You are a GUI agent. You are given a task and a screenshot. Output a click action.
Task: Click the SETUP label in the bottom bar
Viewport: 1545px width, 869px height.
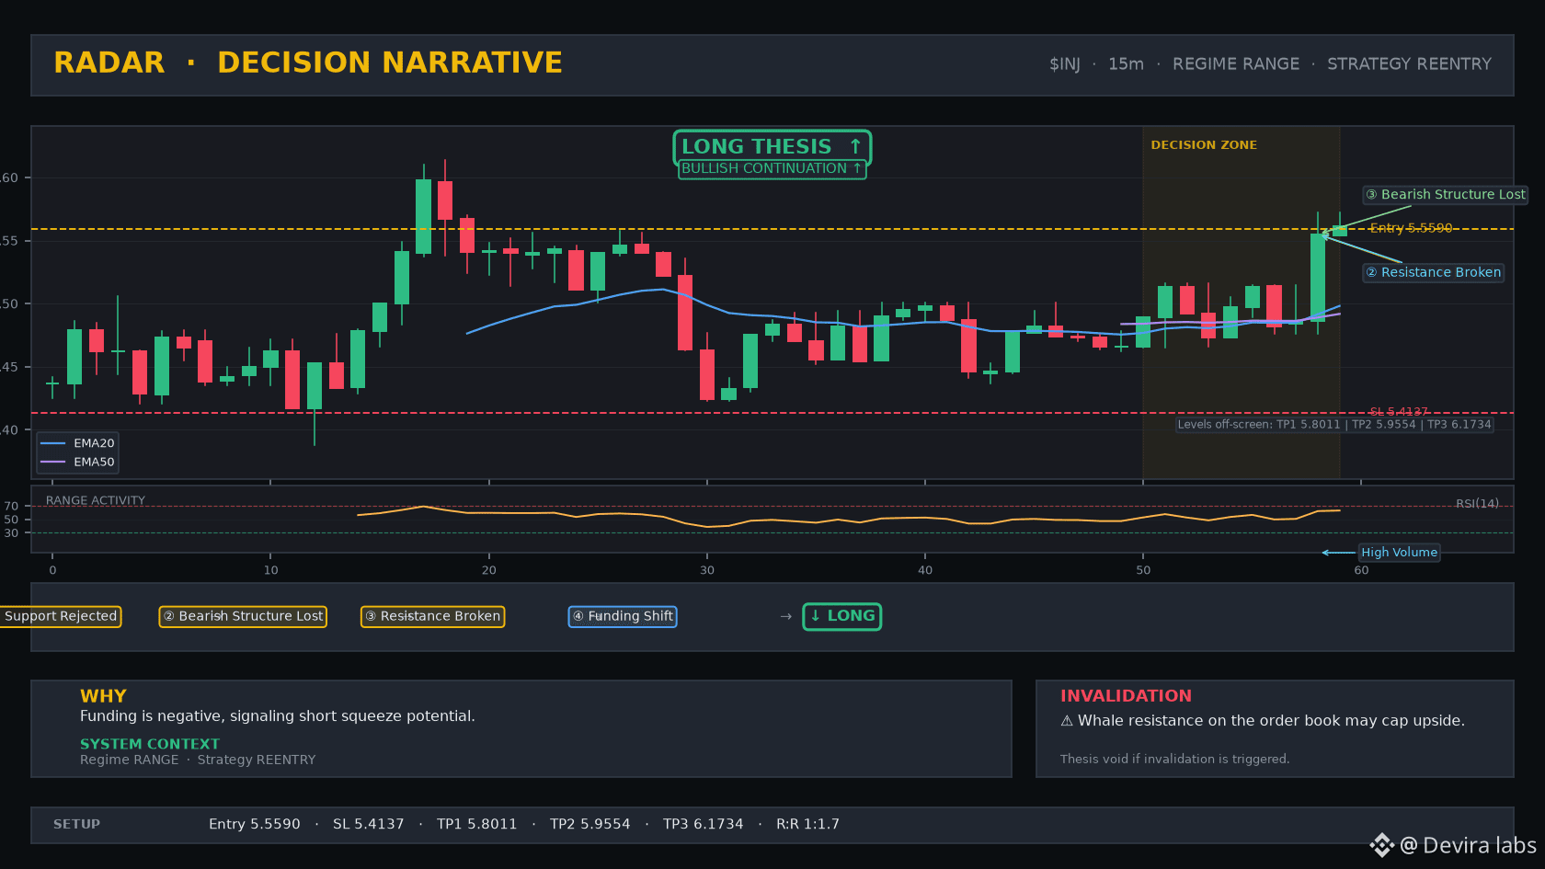[76, 824]
